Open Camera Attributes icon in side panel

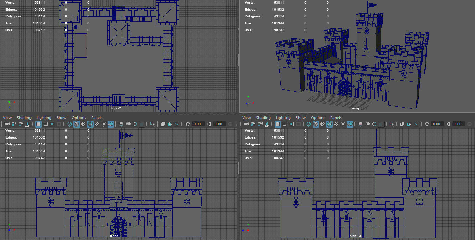(260, 124)
